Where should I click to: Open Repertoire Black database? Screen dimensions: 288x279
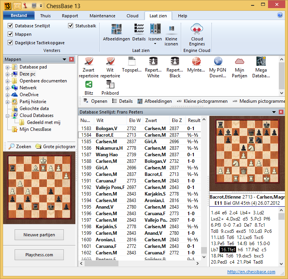click(x=175, y=67)
